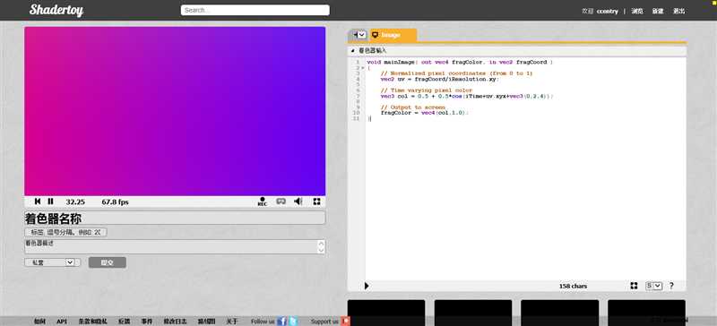The height and width of the screenshot is (326, 717).
Task: Click the shader name title field
Action: (x=175, y=219)
